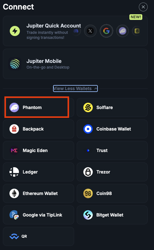Click the Phantom icon in Quick Account row

122,31
